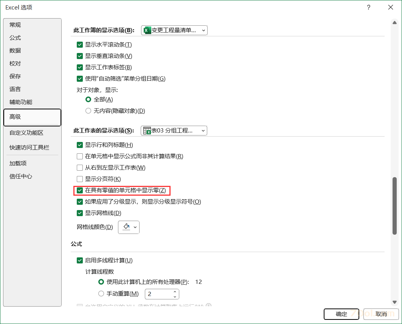Screen dimensions: 402x324
Task: Click the vertical scrollbar thumb
Action: tap(394, 206)
